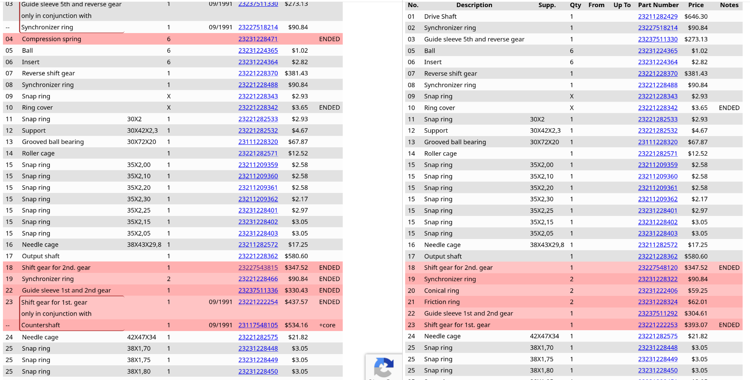Click part number link 23221228466

coord(258,279)
